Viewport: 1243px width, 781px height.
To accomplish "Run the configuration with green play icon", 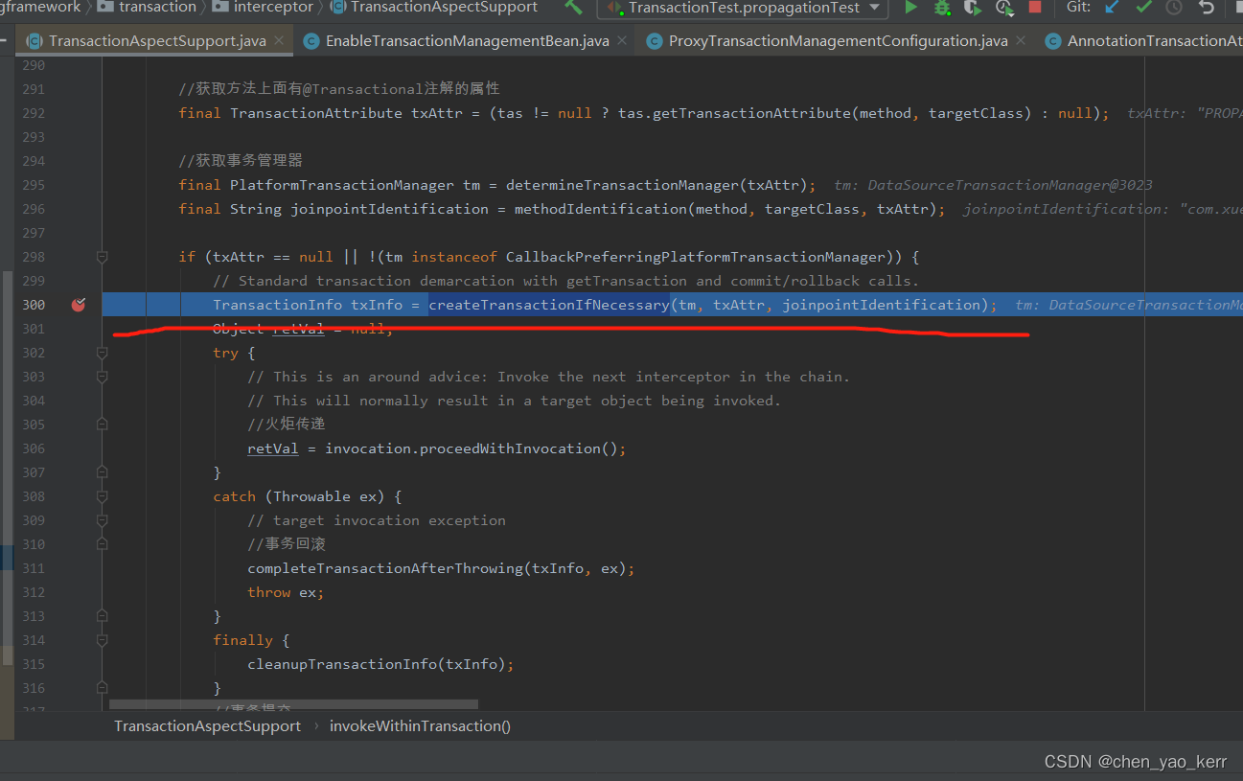I will pyautogui.click(x=910, y=7).
